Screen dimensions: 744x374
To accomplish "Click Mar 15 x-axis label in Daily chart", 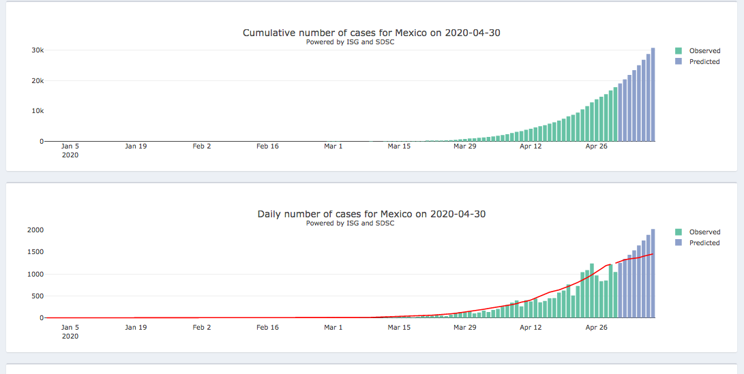I will click(399, 328).
